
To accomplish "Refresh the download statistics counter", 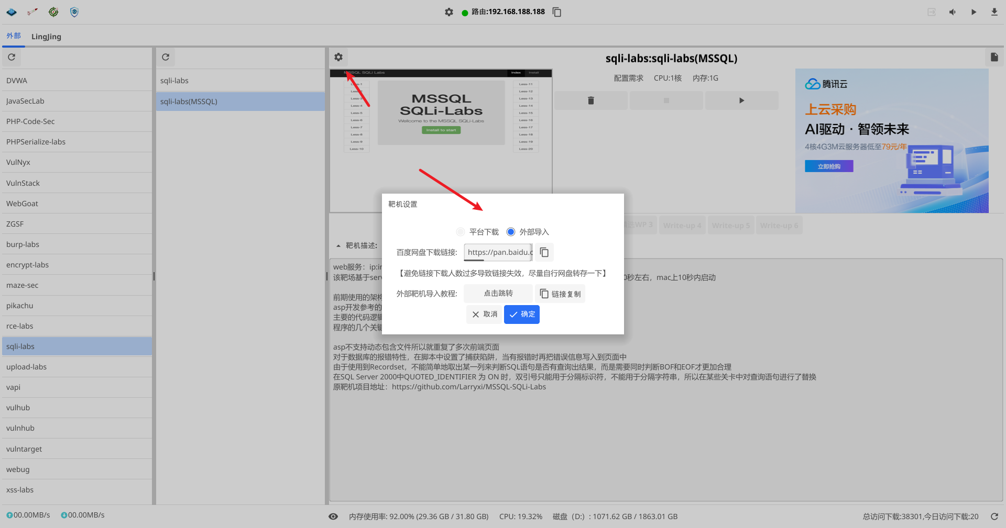I will point(994,516).
